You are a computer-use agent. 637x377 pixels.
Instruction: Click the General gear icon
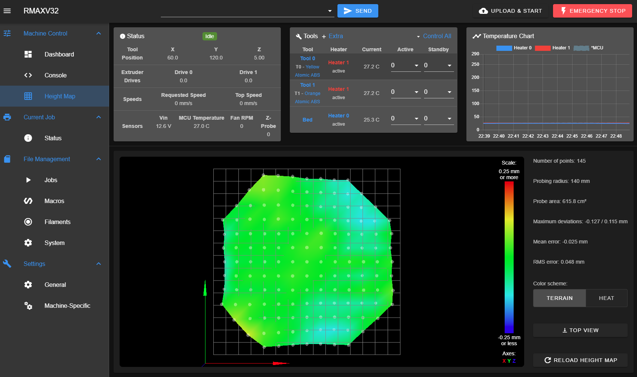tap(28, 285)
